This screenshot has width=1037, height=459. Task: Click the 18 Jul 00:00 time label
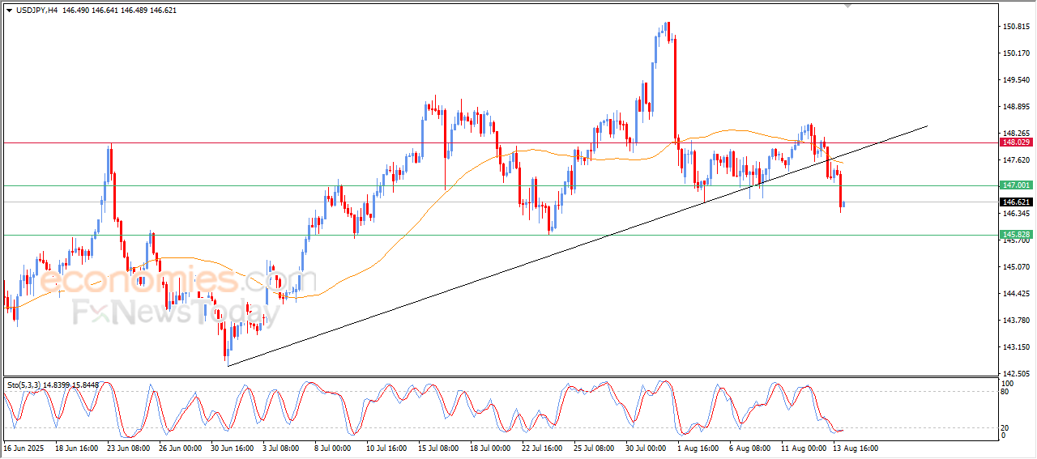(x=491, y=448)
